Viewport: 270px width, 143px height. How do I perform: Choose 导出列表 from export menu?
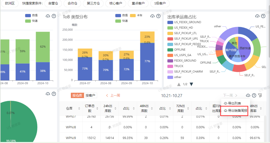[235, 104]
